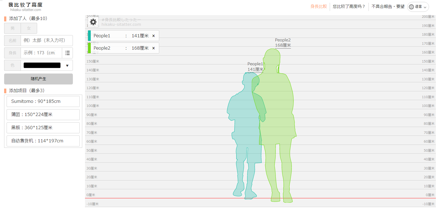
Task: Click the black color swatch
Action: pyautogui.click(x=42, y=65)
